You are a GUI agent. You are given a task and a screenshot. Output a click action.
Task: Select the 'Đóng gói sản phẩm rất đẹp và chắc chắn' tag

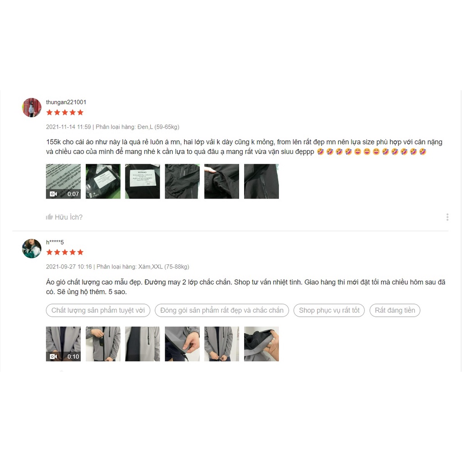(222, 310)
